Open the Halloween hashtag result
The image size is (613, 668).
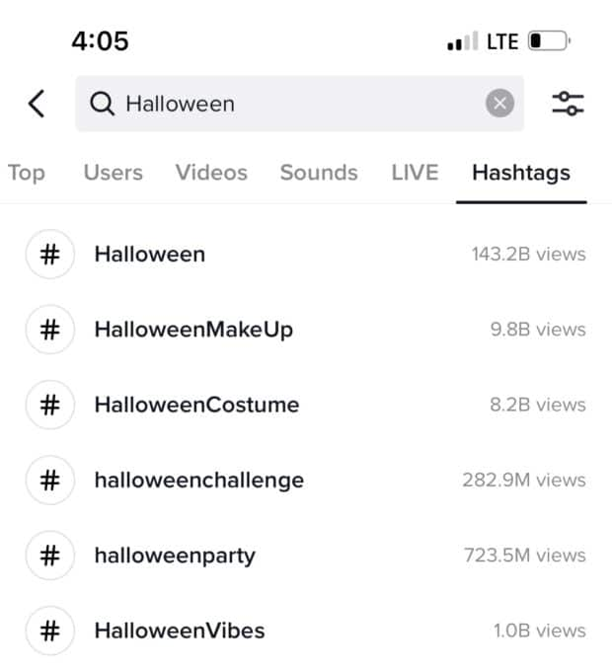[x=306, y=255]
